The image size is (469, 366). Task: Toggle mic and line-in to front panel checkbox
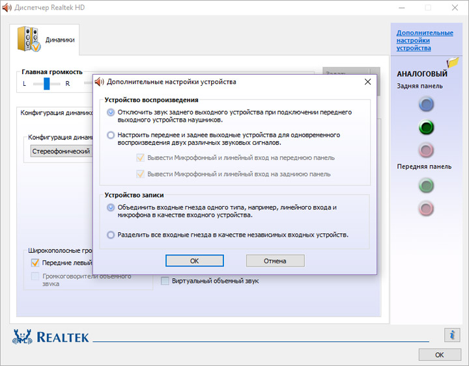tap(140, 157)
